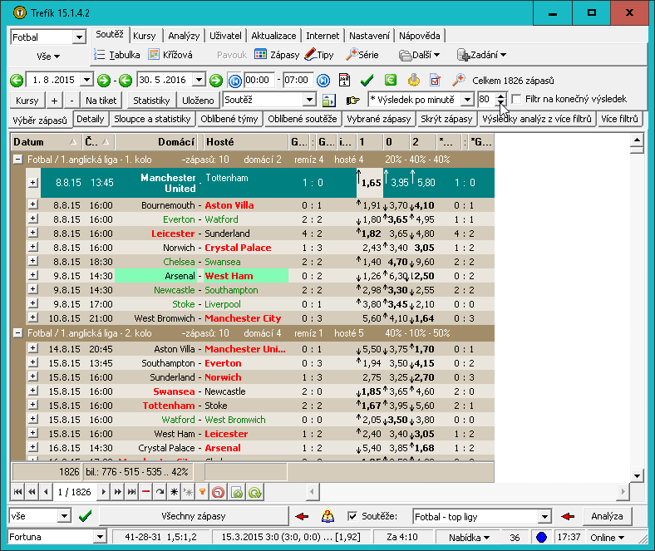Click the Statistiky button

click(x=151, y=101)
